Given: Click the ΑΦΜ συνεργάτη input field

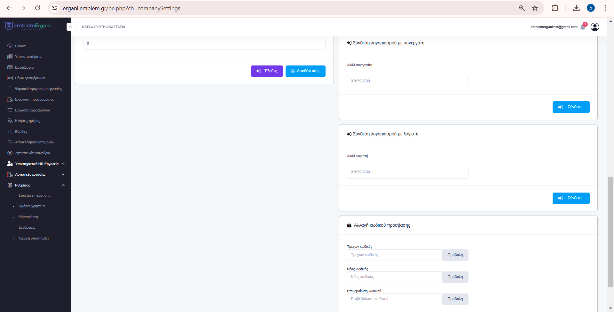Looking at the screenshot, I should click(x=407, y=81).
